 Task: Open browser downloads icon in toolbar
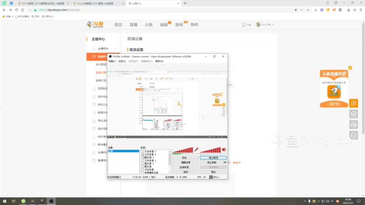pyautogui.click(x=349, y=10)
